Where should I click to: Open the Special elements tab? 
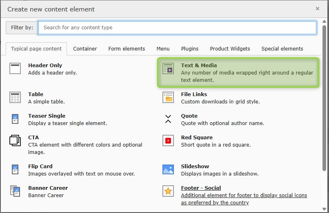(x=282, y=49)
